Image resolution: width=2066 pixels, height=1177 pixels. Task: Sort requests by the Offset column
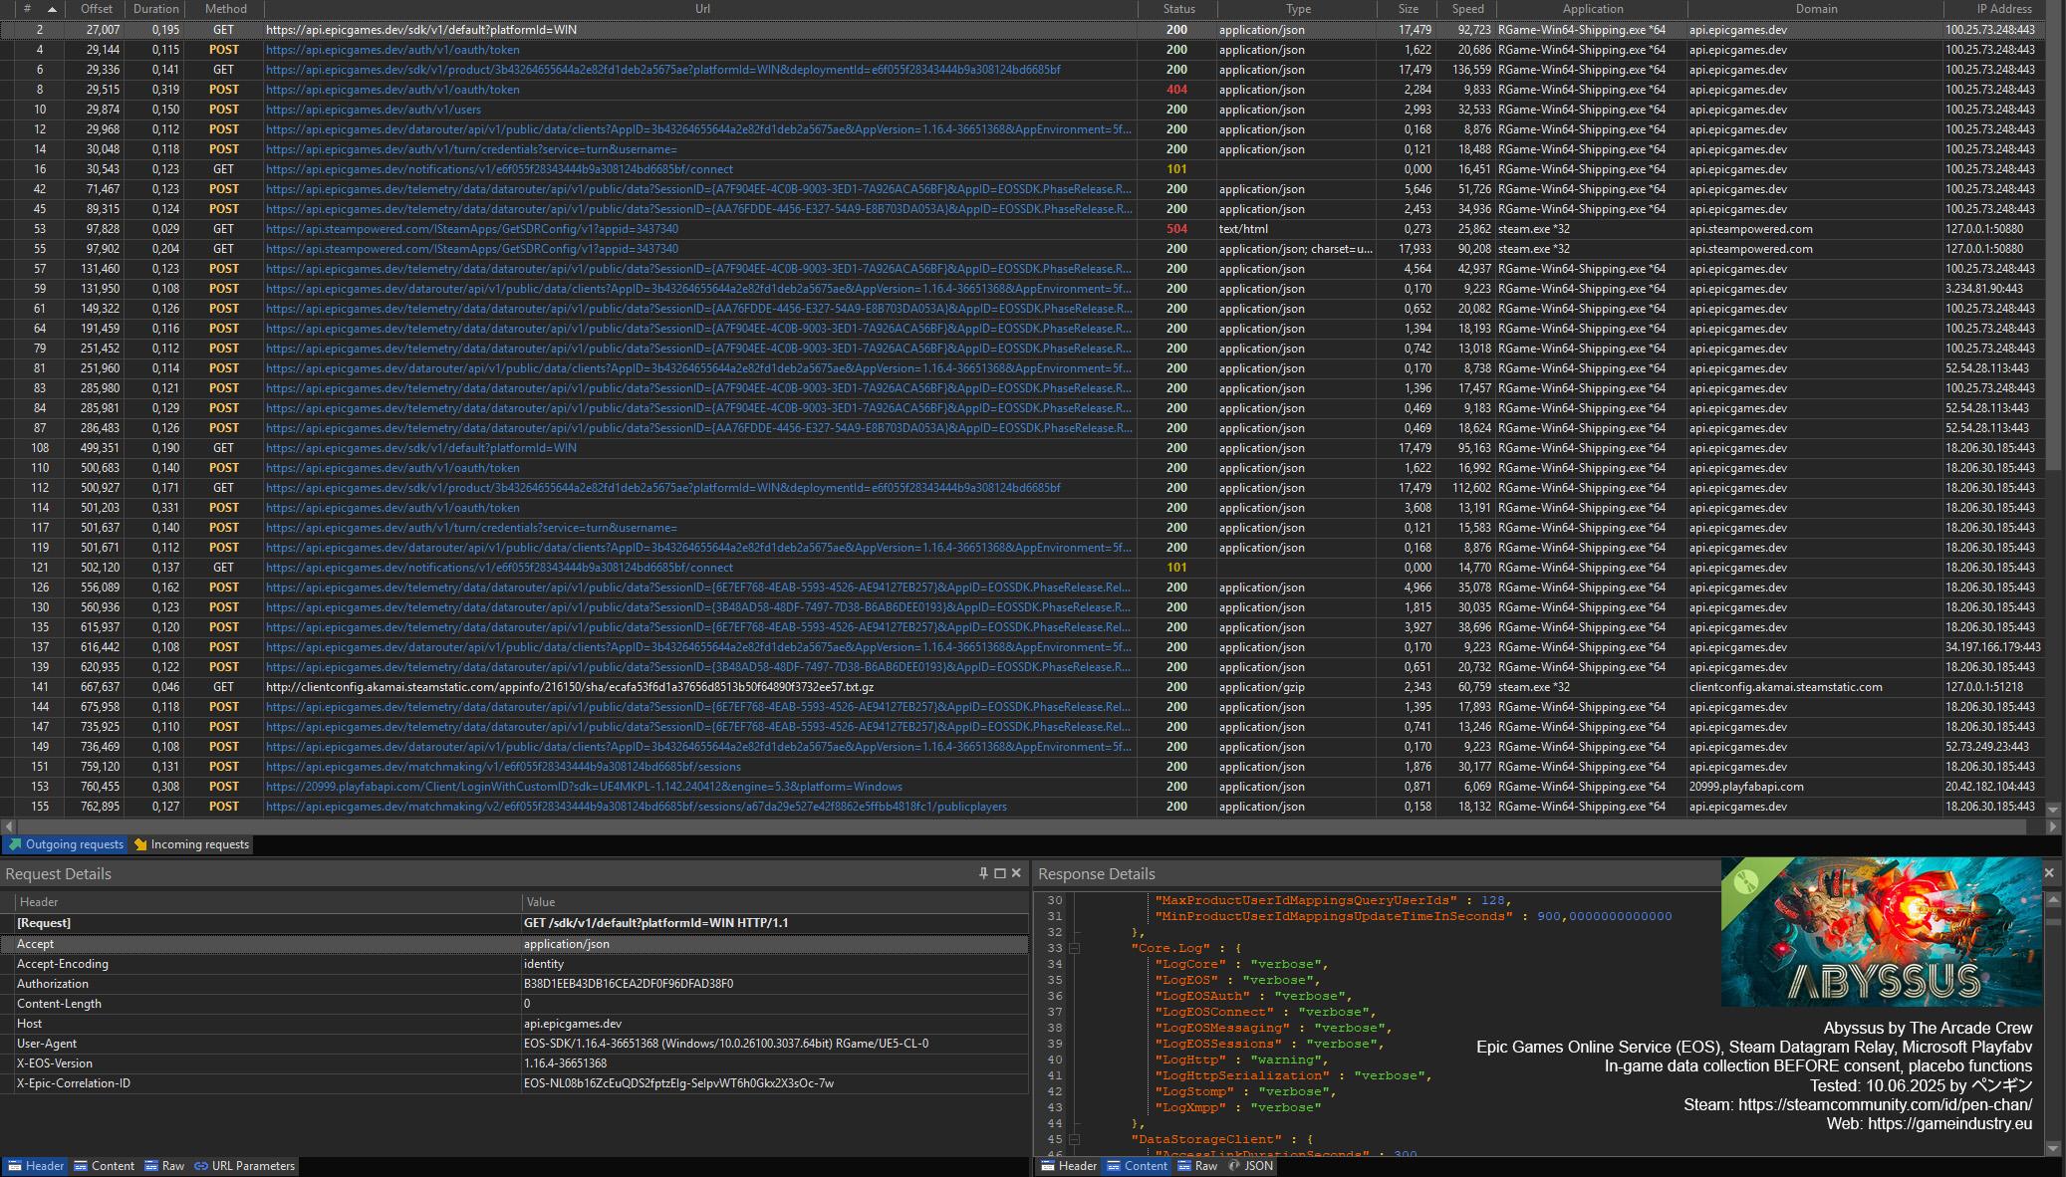click(x=97, y=9)
